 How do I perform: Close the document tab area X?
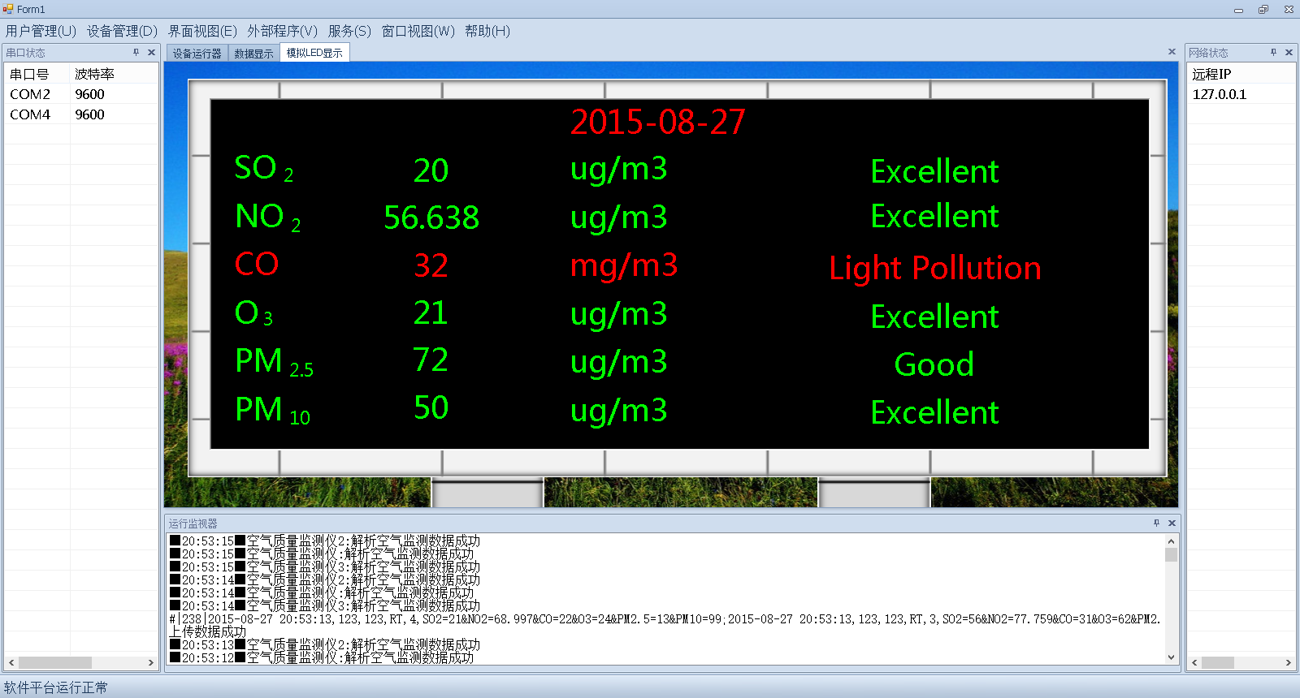click(1172, 51)
